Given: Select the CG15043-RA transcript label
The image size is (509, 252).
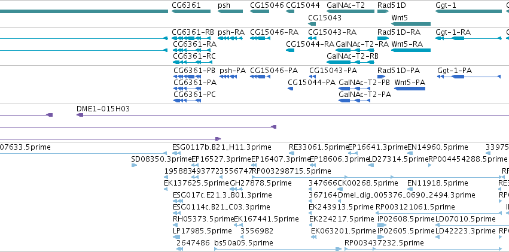Looking at the screenshot, I should click(x=332, y=32).
